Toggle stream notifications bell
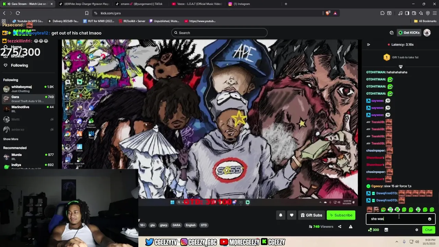The image size is (439, 247). click(x=281, y=215)
